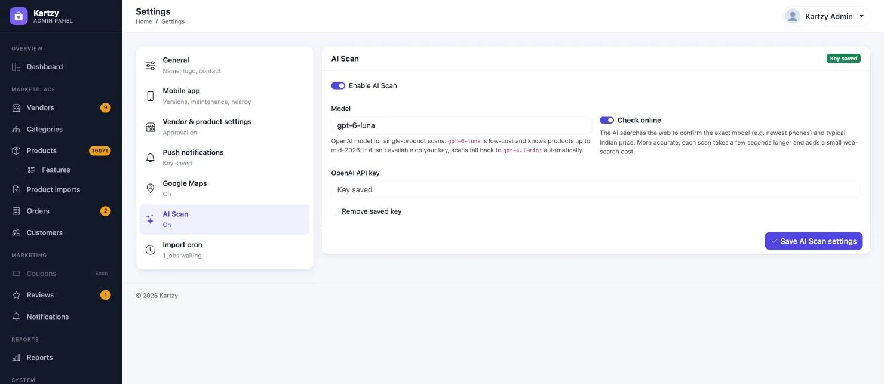Click the Home breadcrumb link
This screenshot has height=384, width=884.
(144, 21)
